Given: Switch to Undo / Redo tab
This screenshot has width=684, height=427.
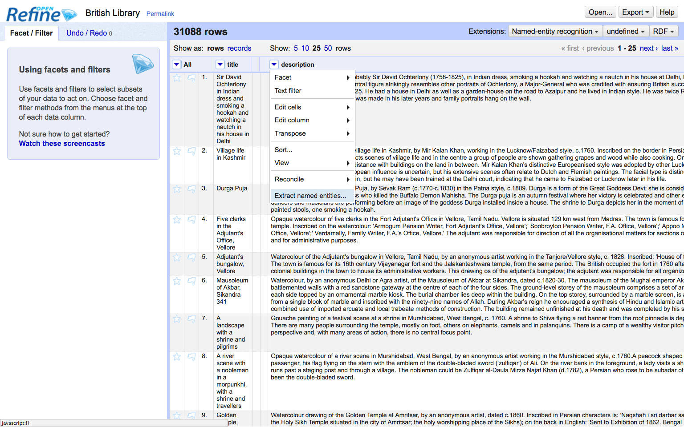Looking at the screenshot, I should [89, 33].
